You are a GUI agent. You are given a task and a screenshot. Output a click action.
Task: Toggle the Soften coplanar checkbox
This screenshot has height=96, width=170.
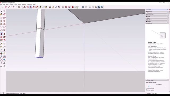(x=147, y=90)
